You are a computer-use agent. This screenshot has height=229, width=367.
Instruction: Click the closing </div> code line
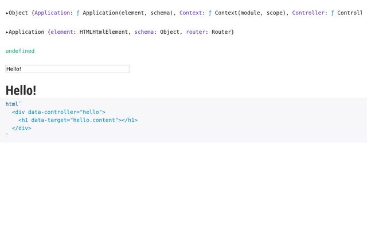click(21, 128)
